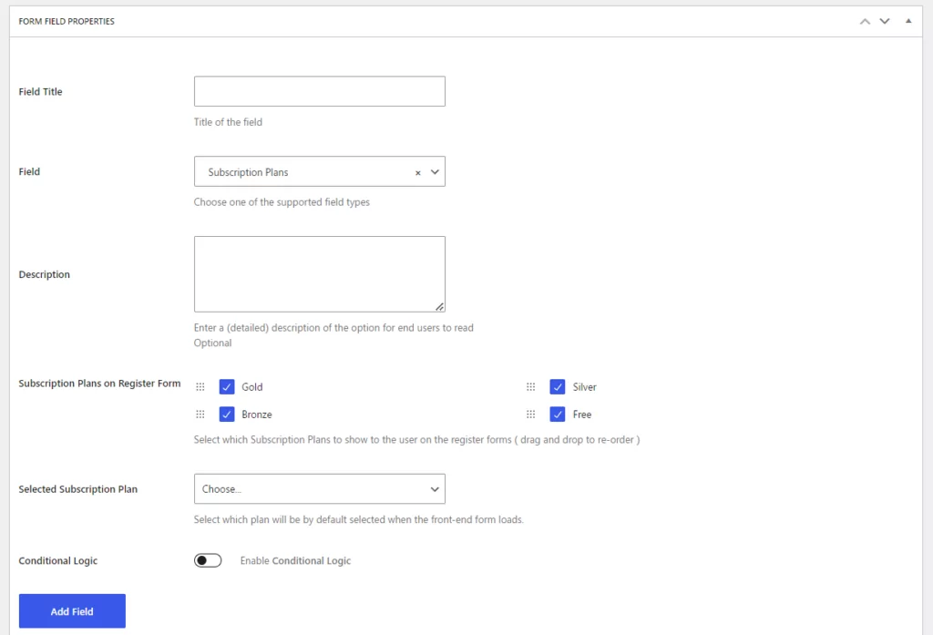The width and height of the screenshot is (933, 635).
Task: Focus the Description text area
Action: (x=320, y=273)
